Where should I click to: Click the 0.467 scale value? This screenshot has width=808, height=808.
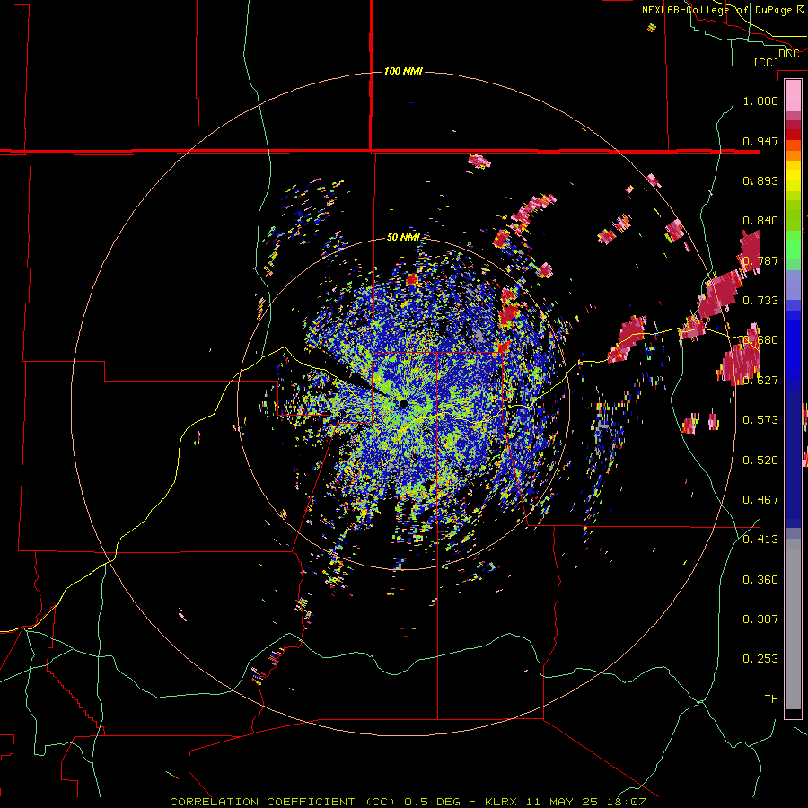pyautogui.click(x=760, y=500)
